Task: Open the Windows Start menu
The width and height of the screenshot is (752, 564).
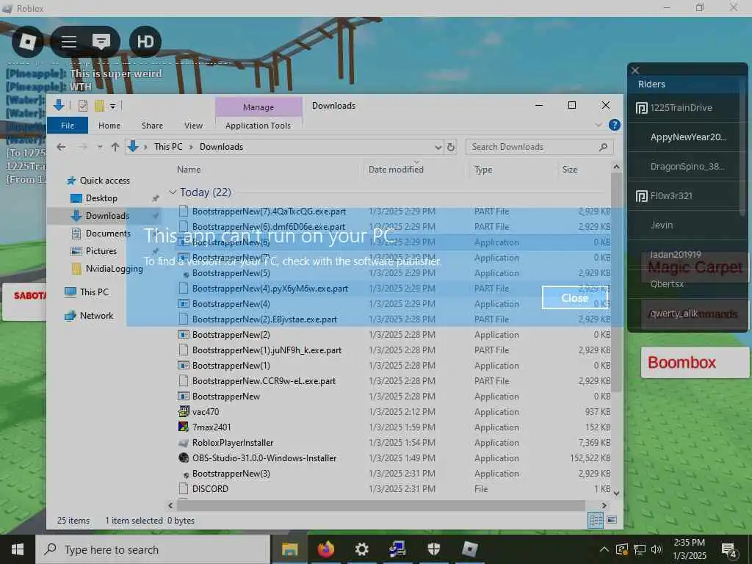Action: (x=18, y=549)
